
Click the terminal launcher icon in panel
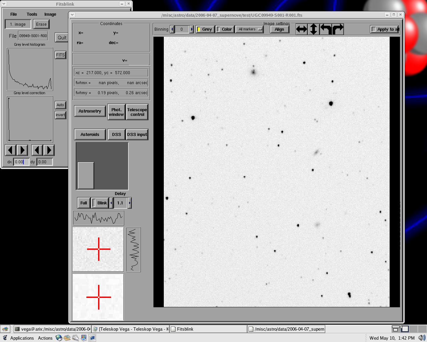(x=92, y=338)
